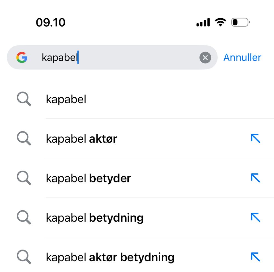This screenshot has width=274, height=272.
Task: Tap magnifier icon beside plain 'kapabel'
Action: coord(24,99)
